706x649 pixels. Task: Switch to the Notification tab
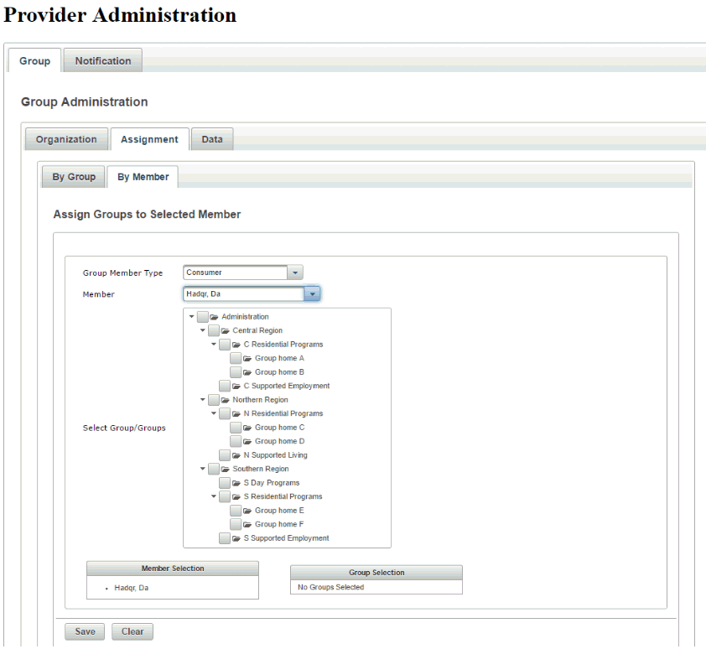click(103, 61)
